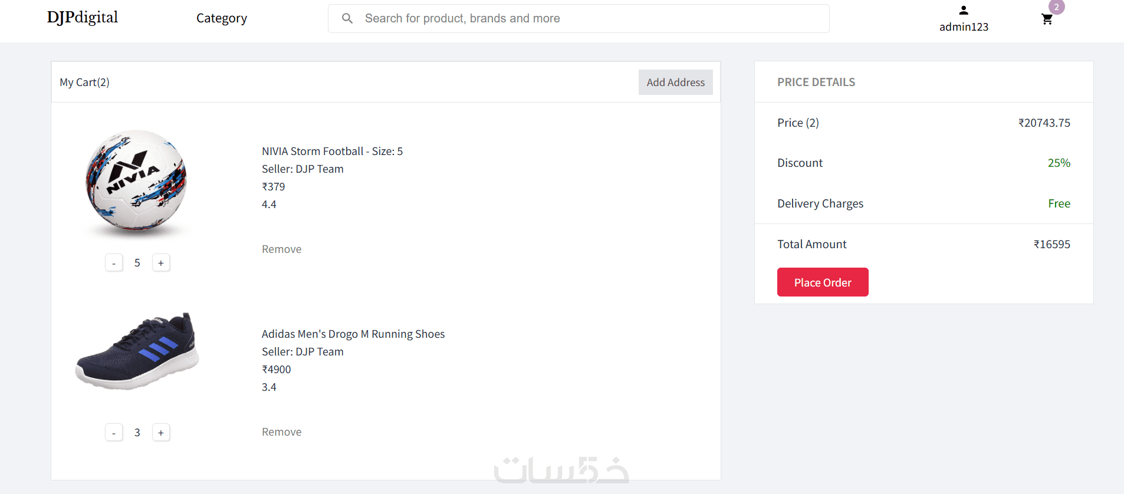Decrease Adidas shoes quantity
This screenshot has width=1124, height=494.
(x=114, y=433)
